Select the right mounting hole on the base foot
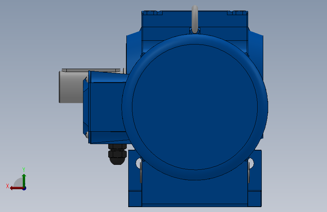327x212 pixels. click(251, 163)
